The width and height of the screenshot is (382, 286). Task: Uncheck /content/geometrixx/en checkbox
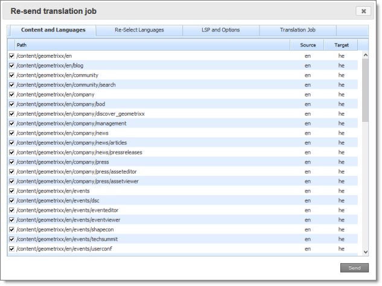point(11,56)
